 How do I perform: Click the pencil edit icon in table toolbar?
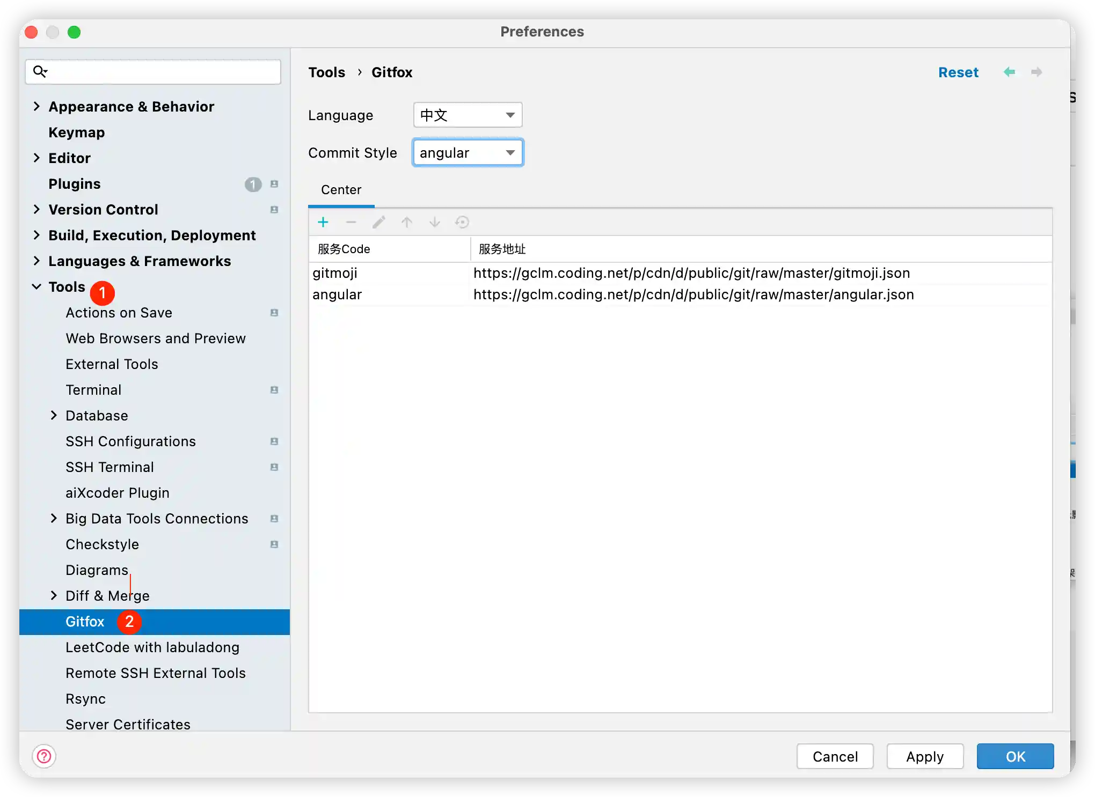click(x=379, y=222)
